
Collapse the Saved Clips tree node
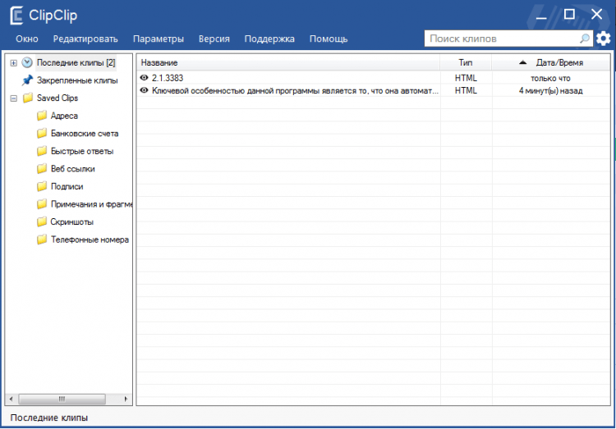click(x=13, y=98)
